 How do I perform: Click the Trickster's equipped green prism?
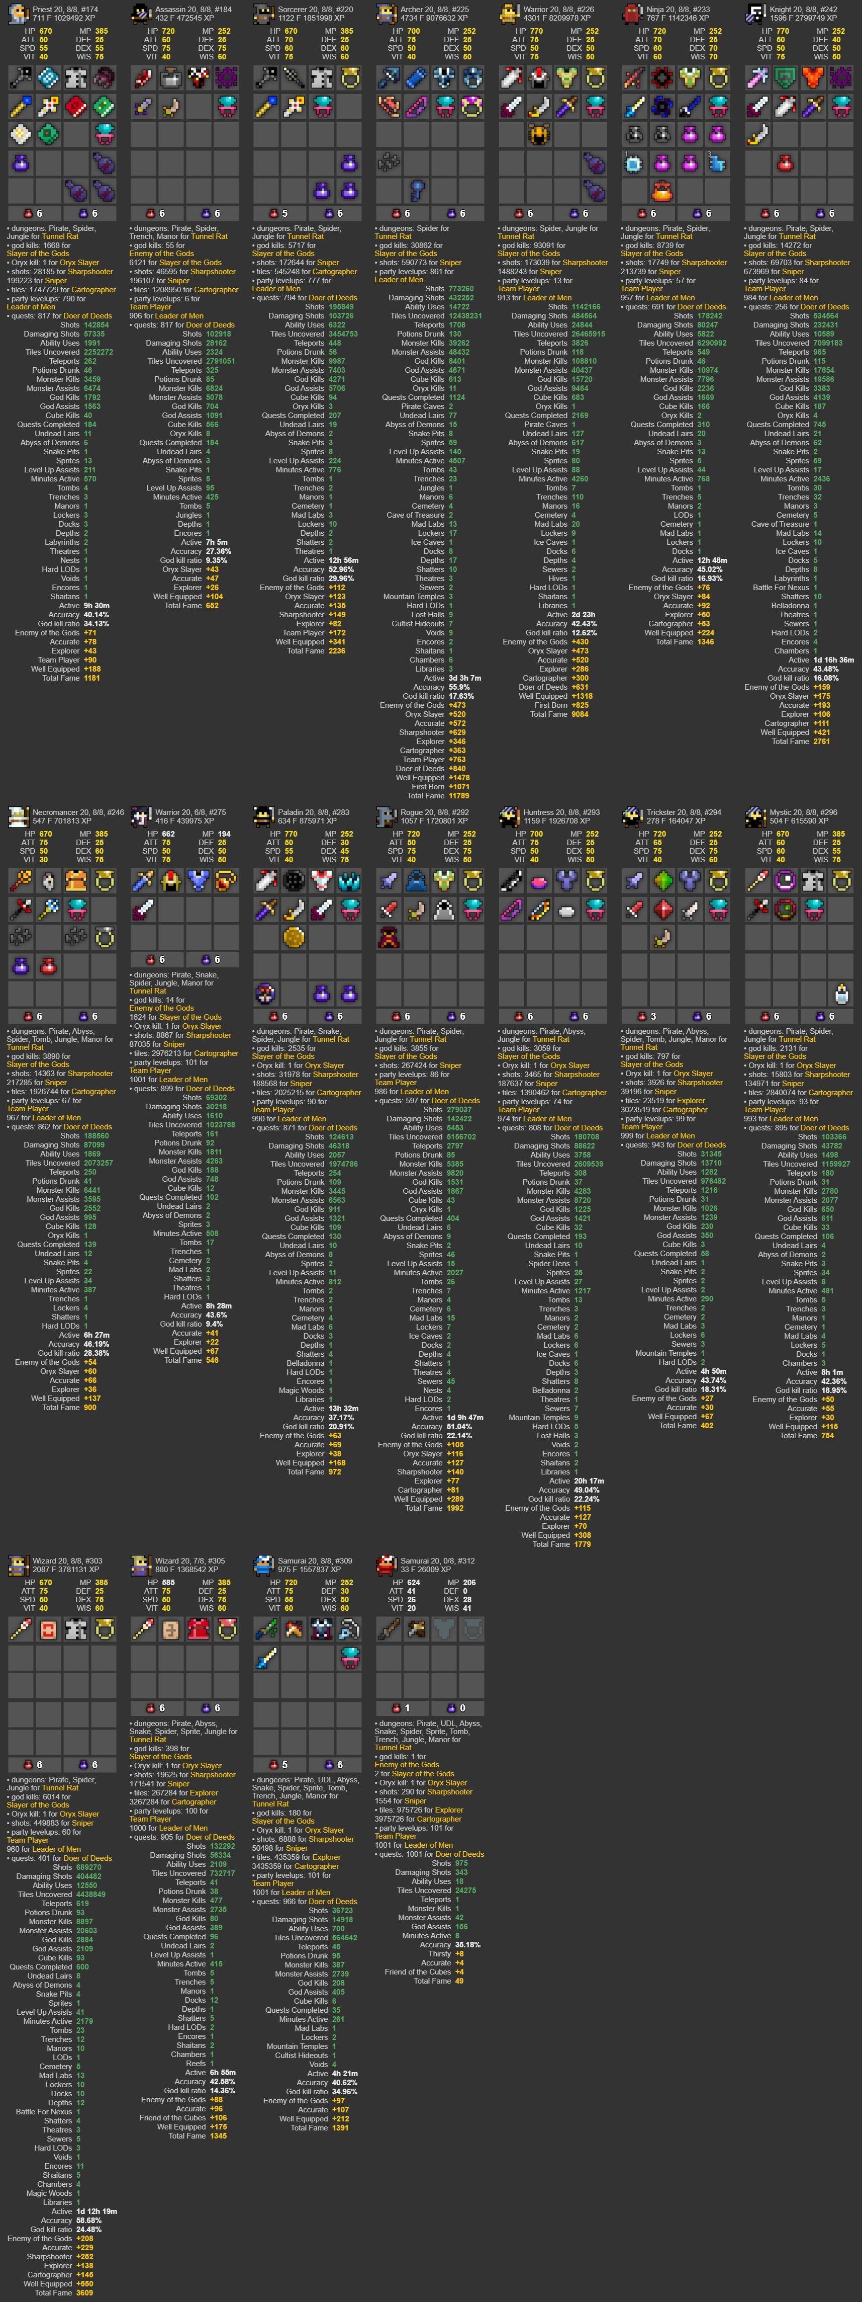pyautogui.click(x=663, y=880)
